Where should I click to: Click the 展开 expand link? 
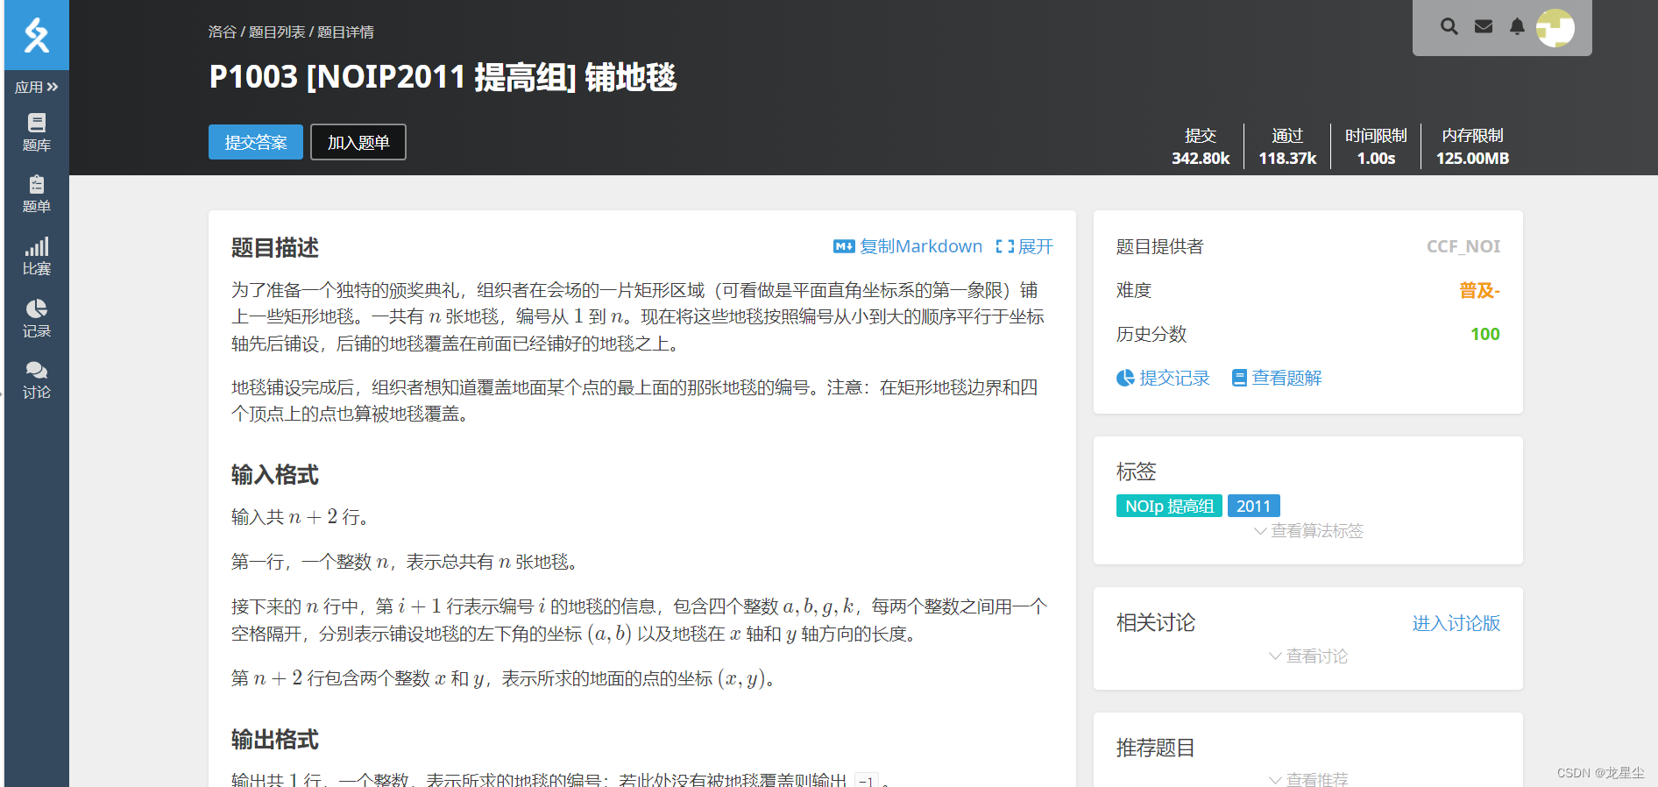[1024, 246]
